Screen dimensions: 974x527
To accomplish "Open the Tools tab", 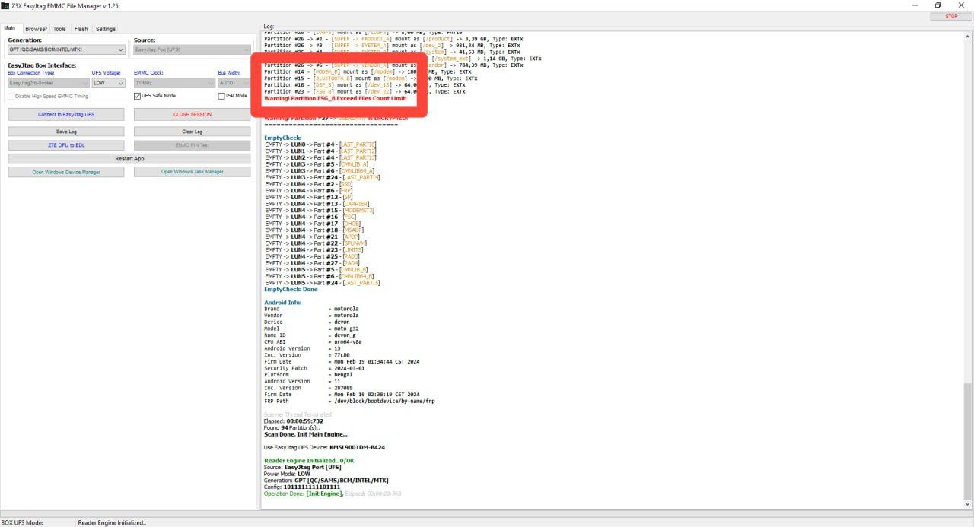I will click(x=59, y=29).
